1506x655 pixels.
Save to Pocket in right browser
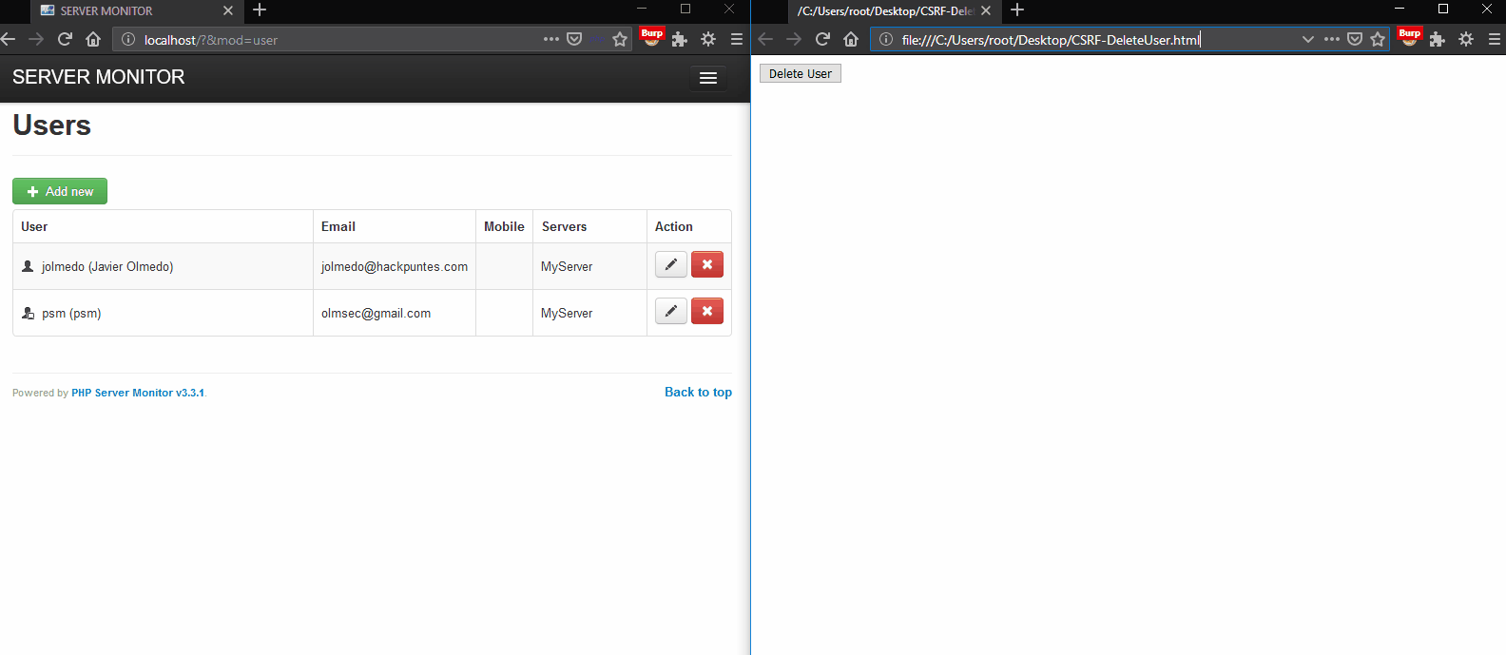(1355, 39)
